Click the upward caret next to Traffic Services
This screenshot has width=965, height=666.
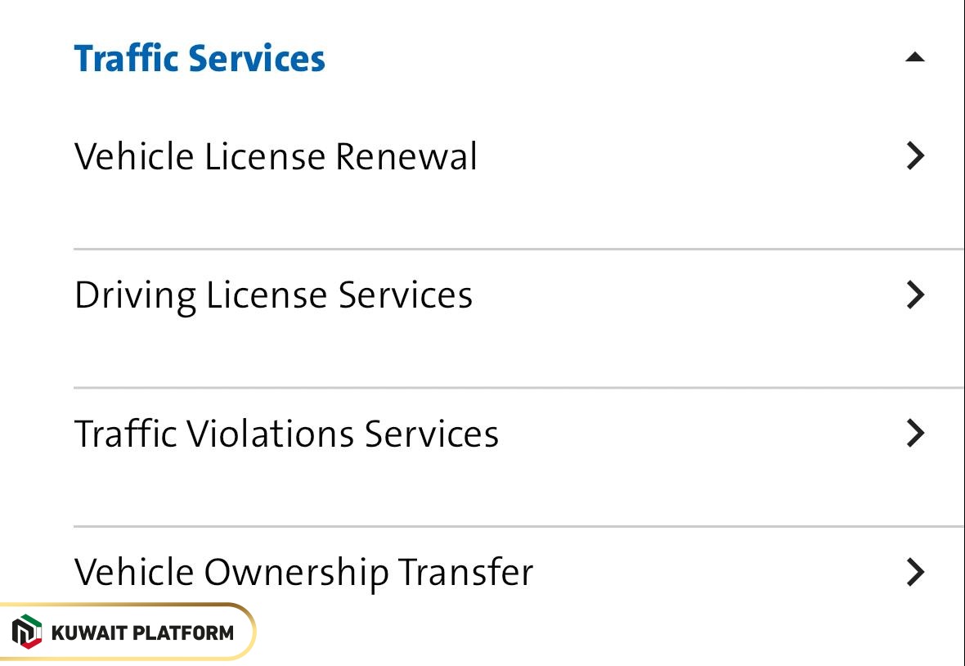coord(914,57)
